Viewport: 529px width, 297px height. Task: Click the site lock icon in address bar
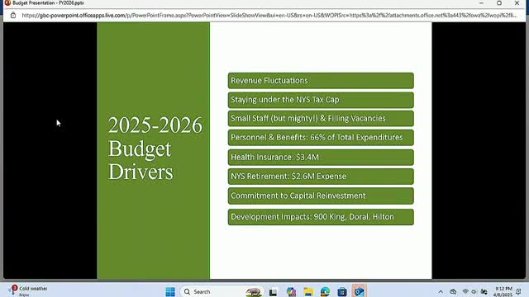tap(13, 16)
